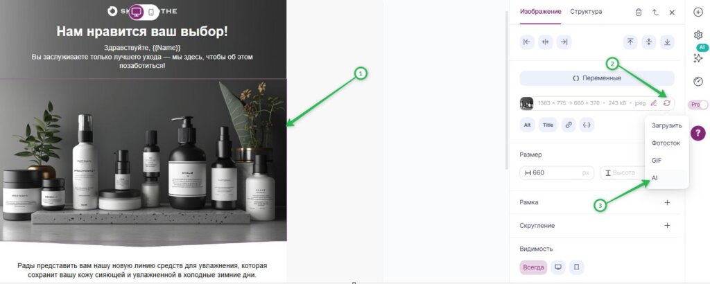Delete the block with trash icon
Viewport: 710px width, 284px height.
[x=639, y=12]
